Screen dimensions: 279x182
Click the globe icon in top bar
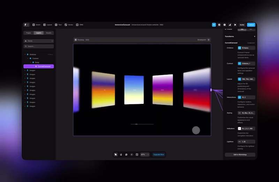pyautogui.click(x=219, y=25)
